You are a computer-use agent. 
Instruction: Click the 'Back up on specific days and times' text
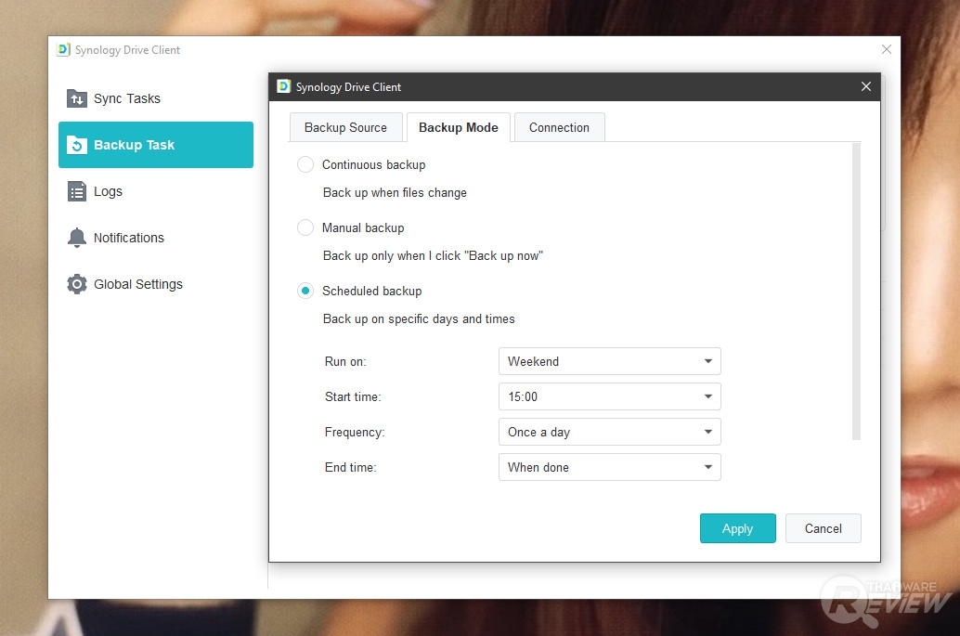coord(419,318)
